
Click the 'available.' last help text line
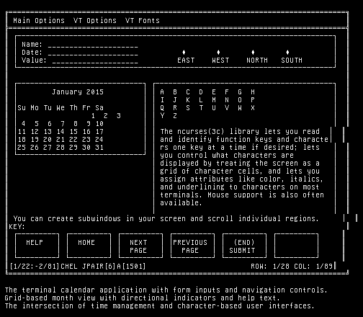181,203
